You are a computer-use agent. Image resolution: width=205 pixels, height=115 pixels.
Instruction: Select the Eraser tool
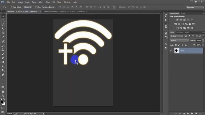click(3, 58)
